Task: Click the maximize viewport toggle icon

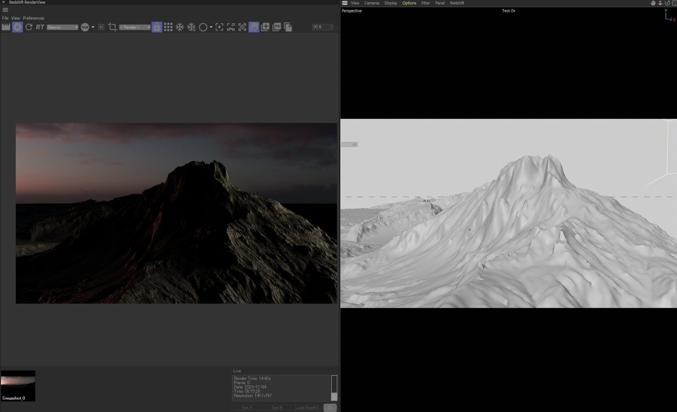Action: pos(673,3)
